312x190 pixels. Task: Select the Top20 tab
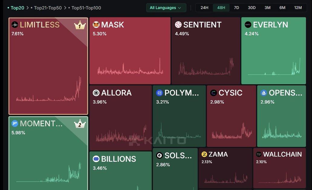[x=17, y=8]
